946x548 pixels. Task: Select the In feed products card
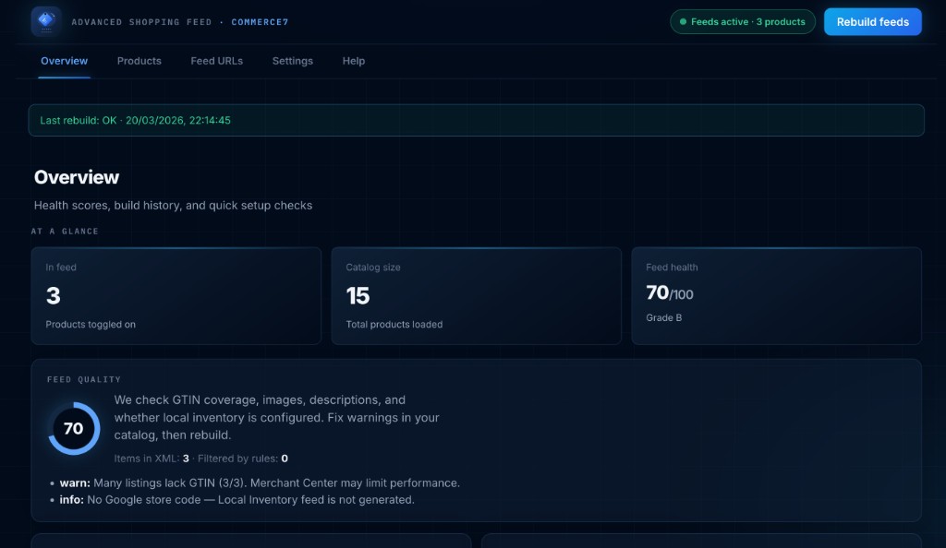pos(176,295)
